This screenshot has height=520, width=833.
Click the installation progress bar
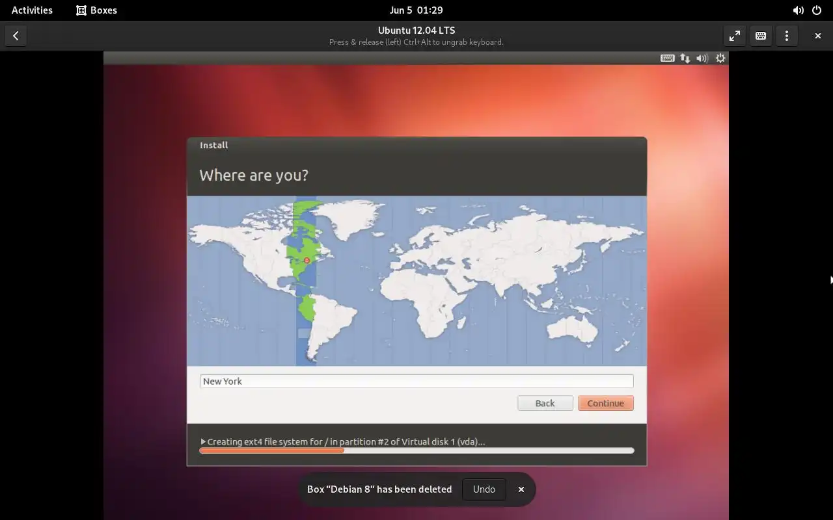pyautogui.click(x=416, y=450)
